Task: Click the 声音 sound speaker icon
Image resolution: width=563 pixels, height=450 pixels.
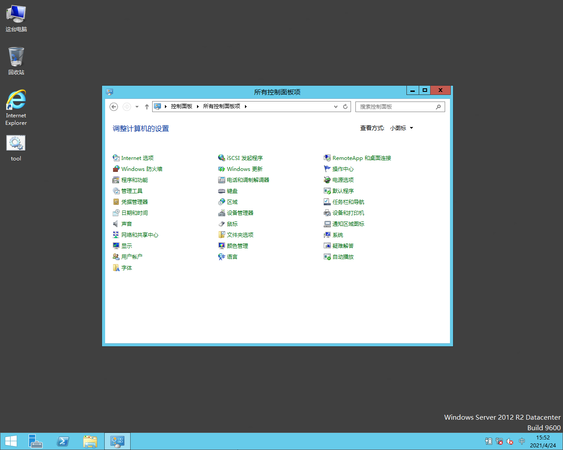Action: (116, 224)
